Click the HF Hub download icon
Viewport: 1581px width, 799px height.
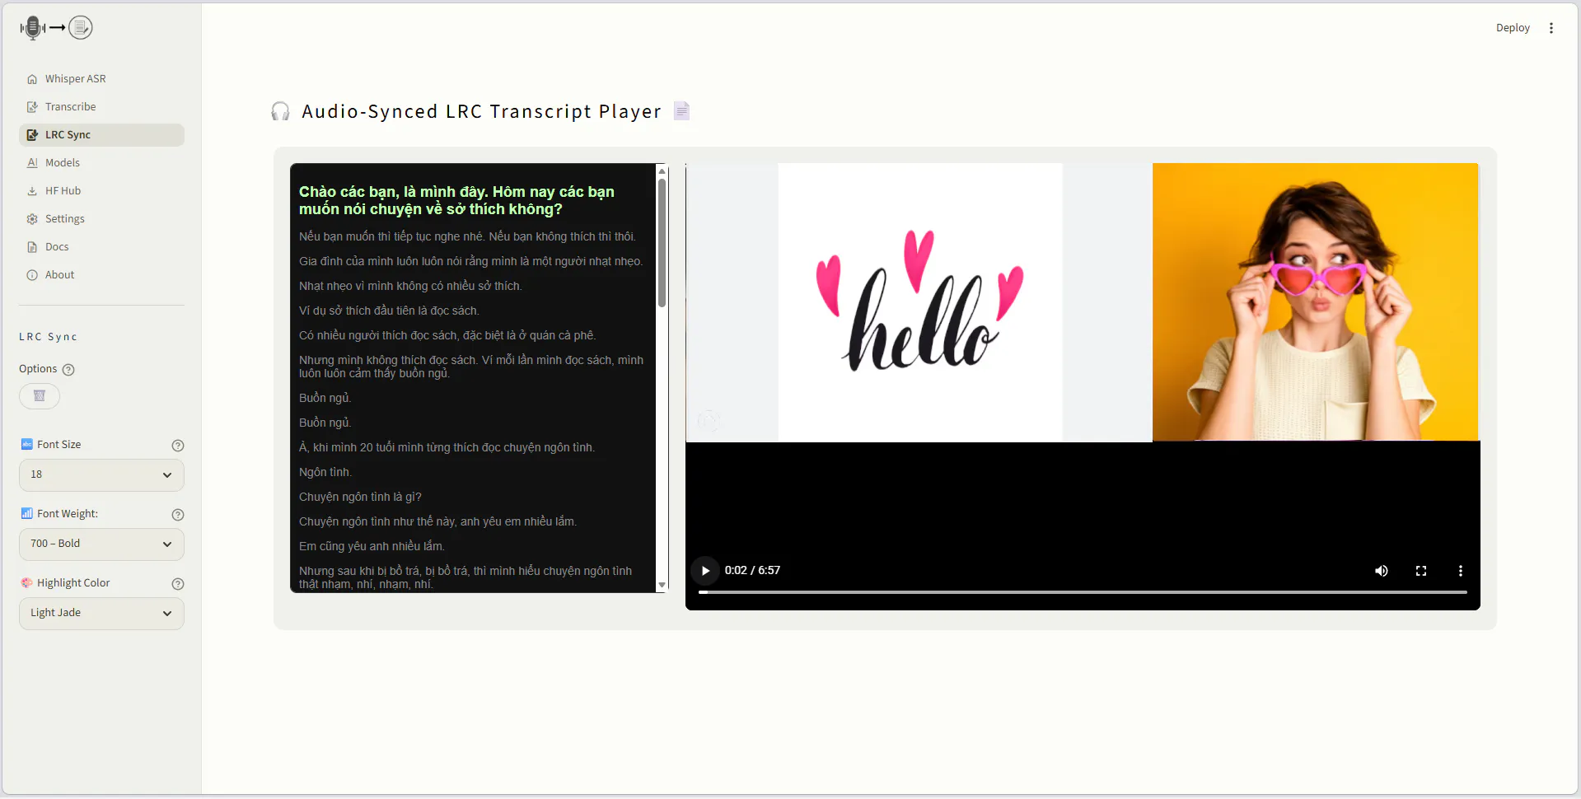pyautogui.click(x=32, y=191)
